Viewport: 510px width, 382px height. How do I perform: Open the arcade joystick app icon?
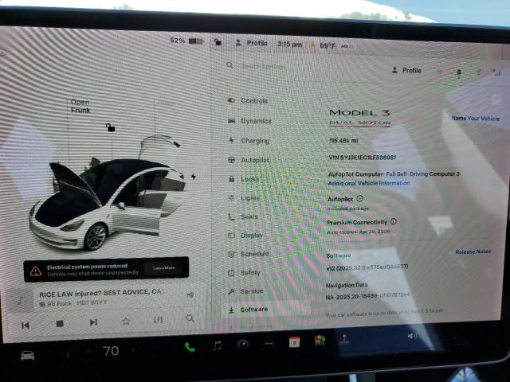coord(344,339)
